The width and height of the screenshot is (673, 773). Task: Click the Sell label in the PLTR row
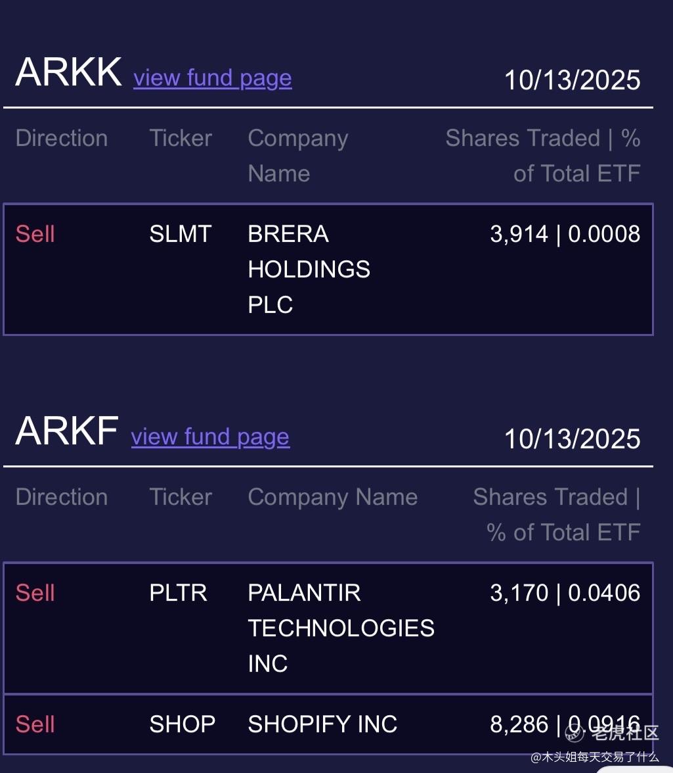point(35,594)
